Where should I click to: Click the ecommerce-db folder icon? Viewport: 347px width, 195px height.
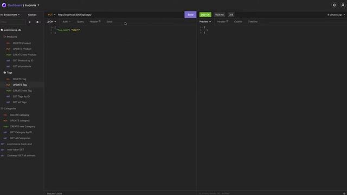(2, 30)
